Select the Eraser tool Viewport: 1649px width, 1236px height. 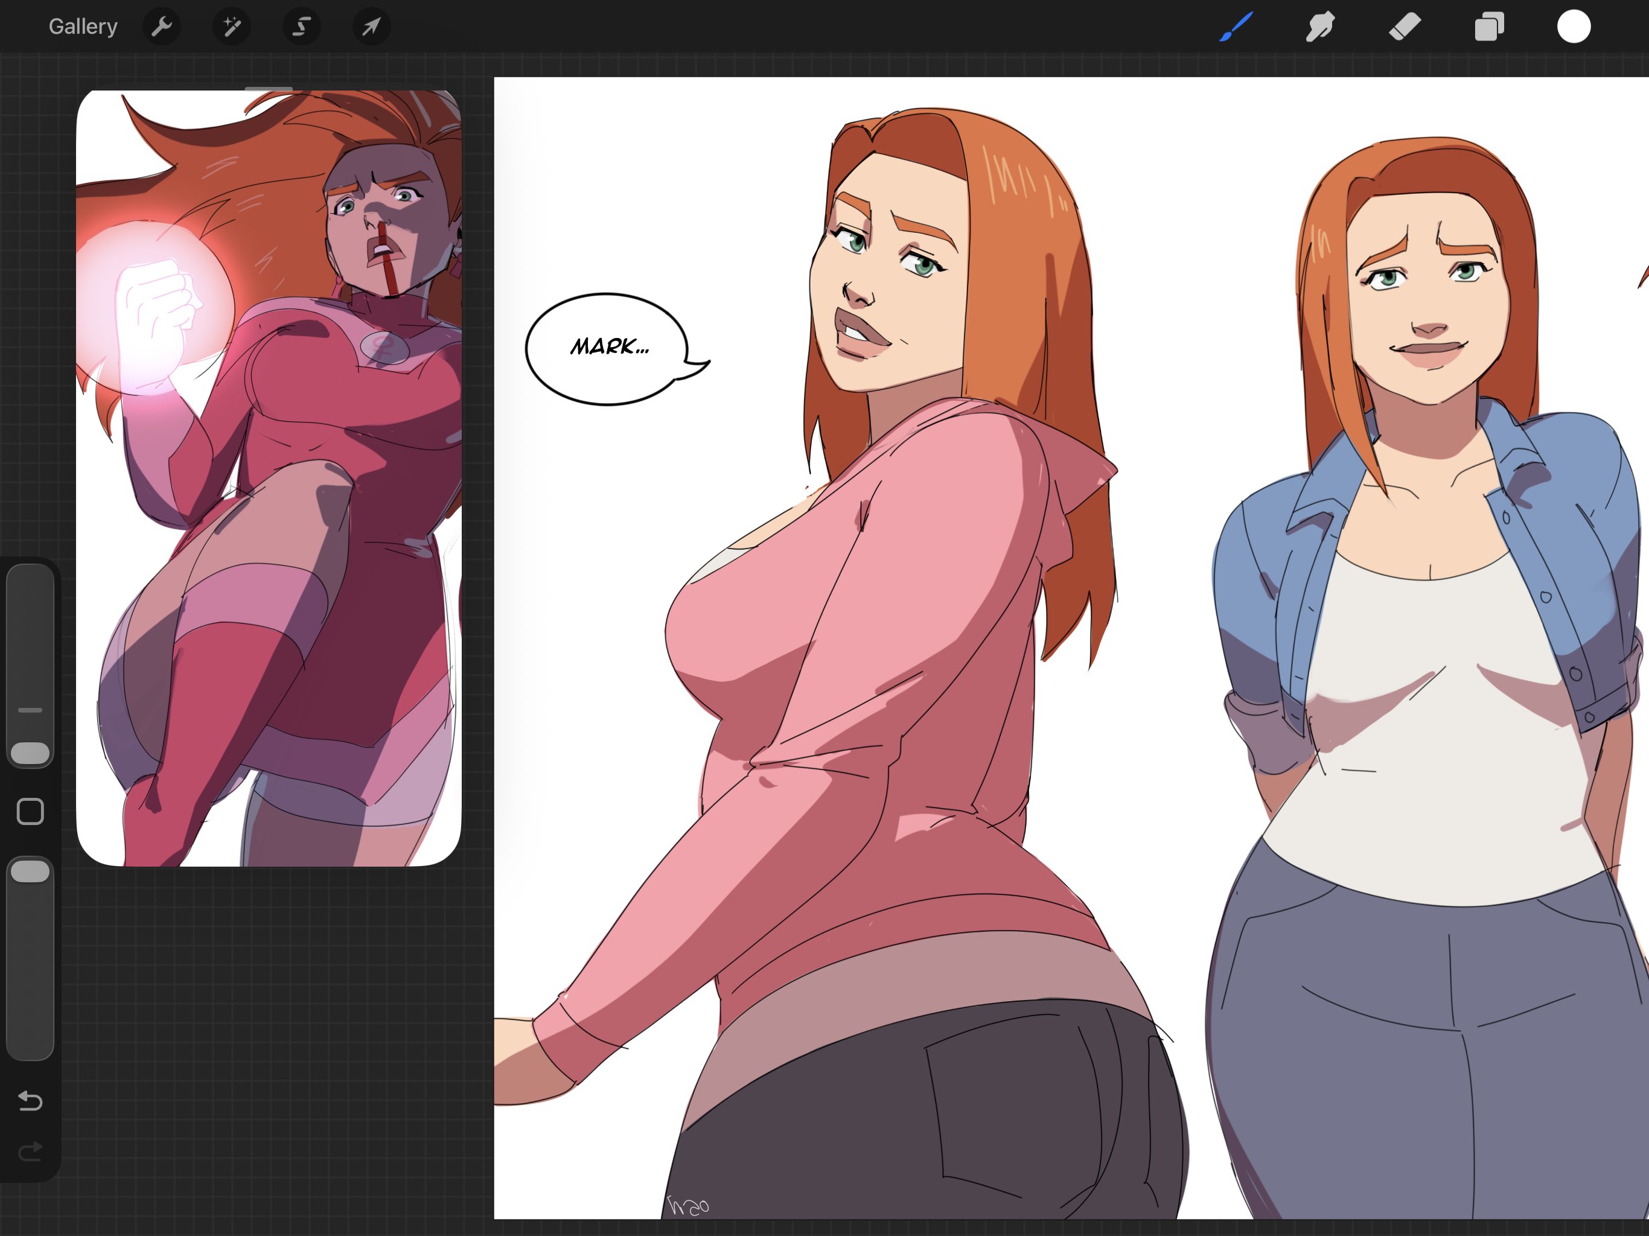[1405, 27]
